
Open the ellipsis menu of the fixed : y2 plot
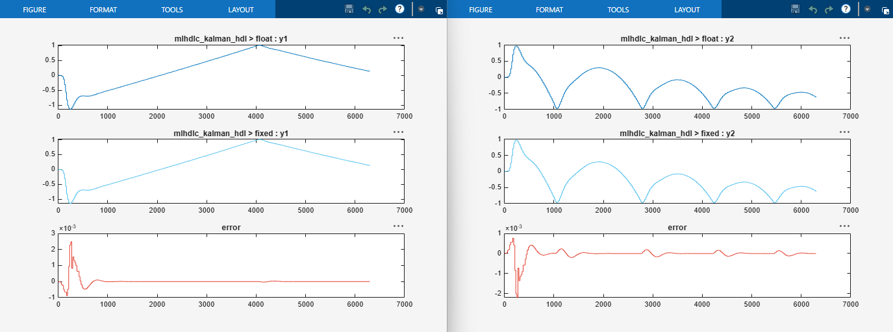844,132
